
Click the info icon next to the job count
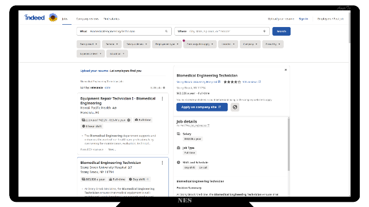(x=164, y=87)
